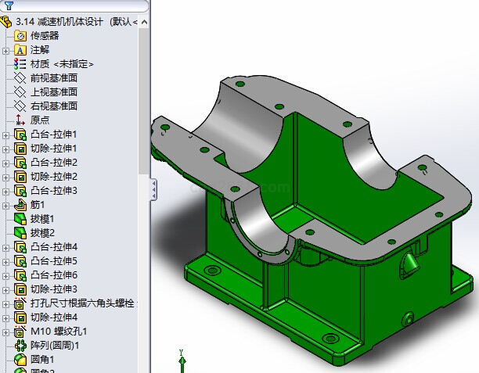479x373 pixels.
Task: Click the 材质 material icon
Action: [20, 64]
